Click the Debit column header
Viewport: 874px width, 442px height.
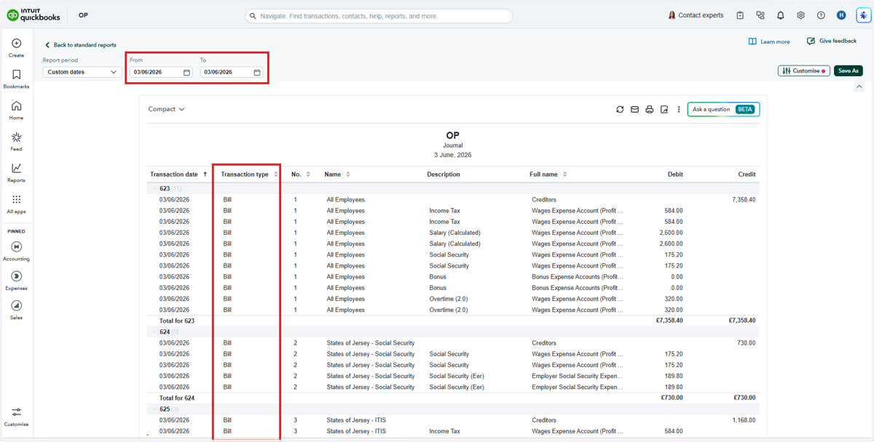(675, 174)
